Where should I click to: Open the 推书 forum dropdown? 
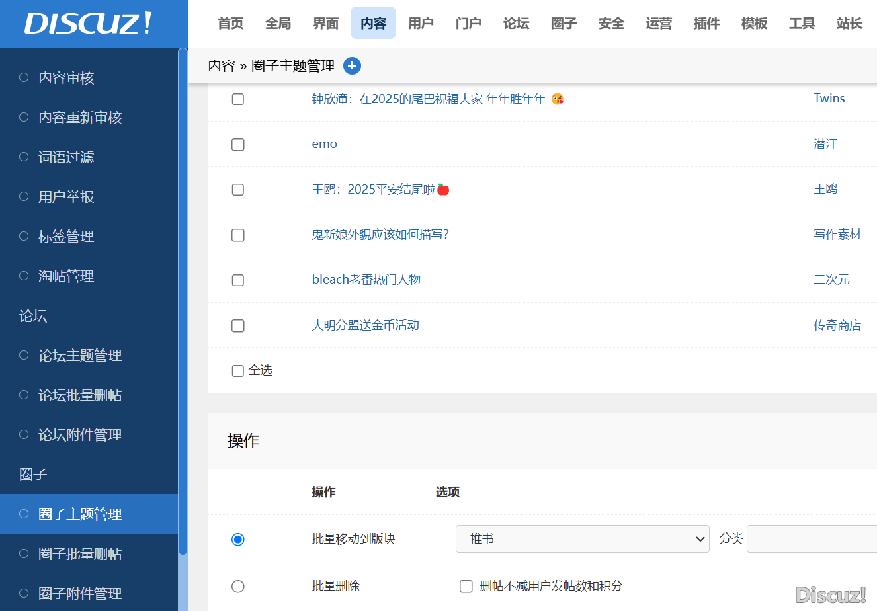coord(582,539)
